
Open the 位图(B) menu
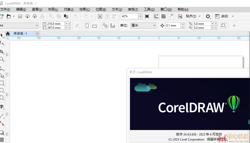point(101,9)
